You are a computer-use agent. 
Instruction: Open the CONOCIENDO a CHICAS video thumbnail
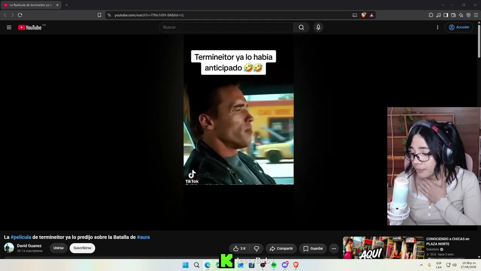(x=383, y=248)
